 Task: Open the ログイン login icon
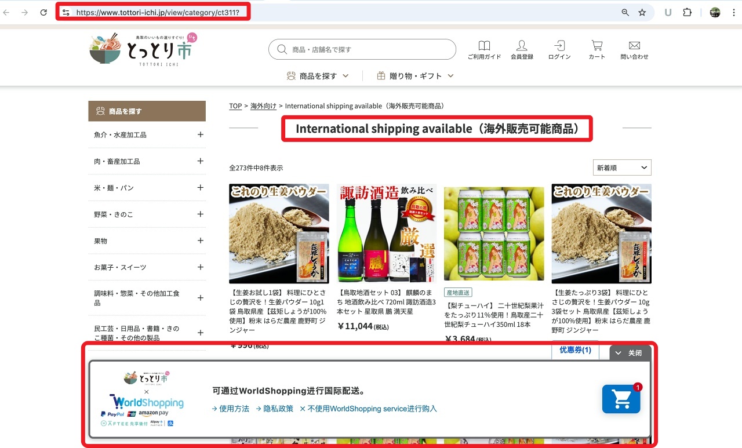(558, 49)
